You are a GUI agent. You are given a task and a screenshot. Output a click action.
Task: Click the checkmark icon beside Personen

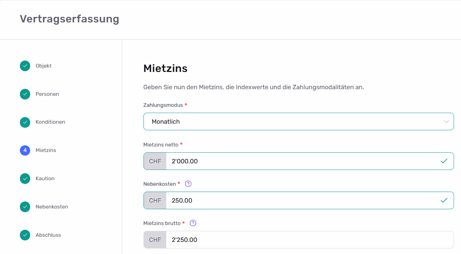tap(25, 94)
